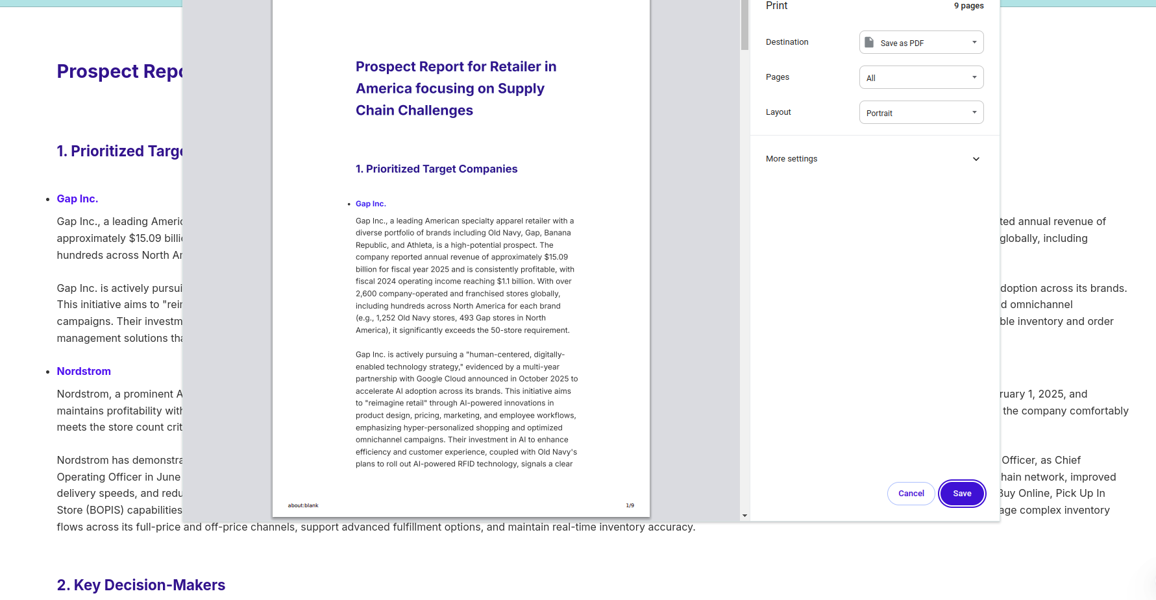Open the Destination Save as PDF dropdown
Viewport: 1156px width, 600px height.
(x=921, y=42)
